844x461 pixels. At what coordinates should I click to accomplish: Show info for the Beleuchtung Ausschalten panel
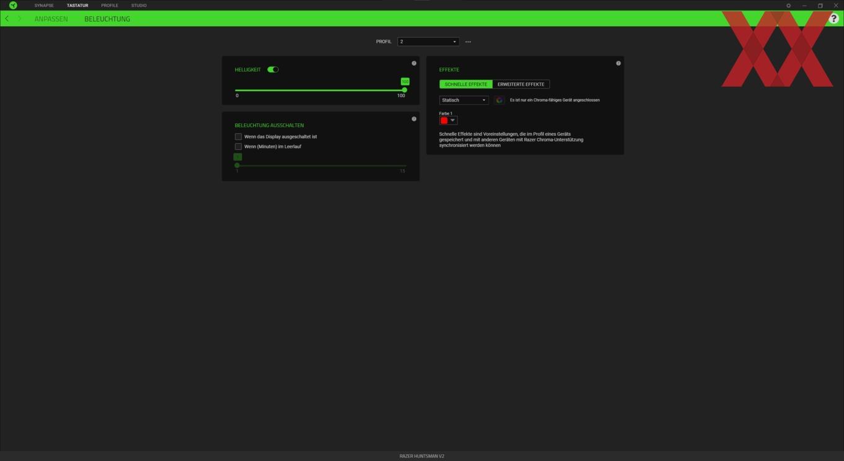[x=414, y=119]
